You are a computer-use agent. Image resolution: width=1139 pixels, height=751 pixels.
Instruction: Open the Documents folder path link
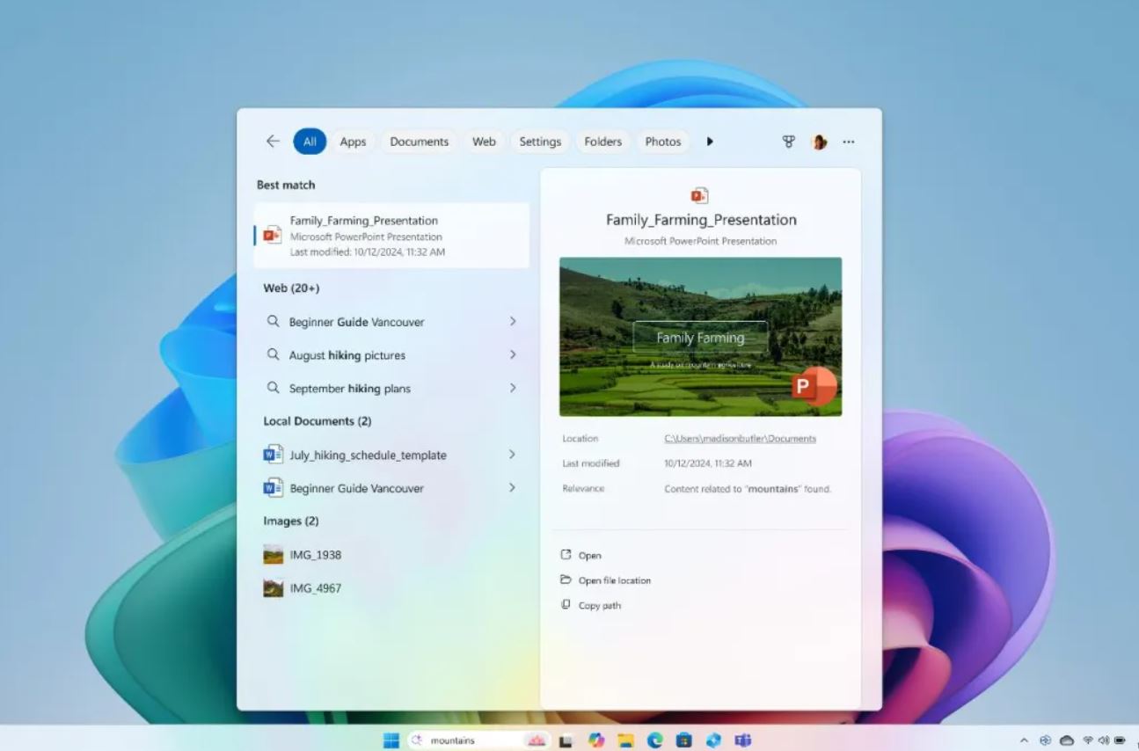click(x=740, y=439)
